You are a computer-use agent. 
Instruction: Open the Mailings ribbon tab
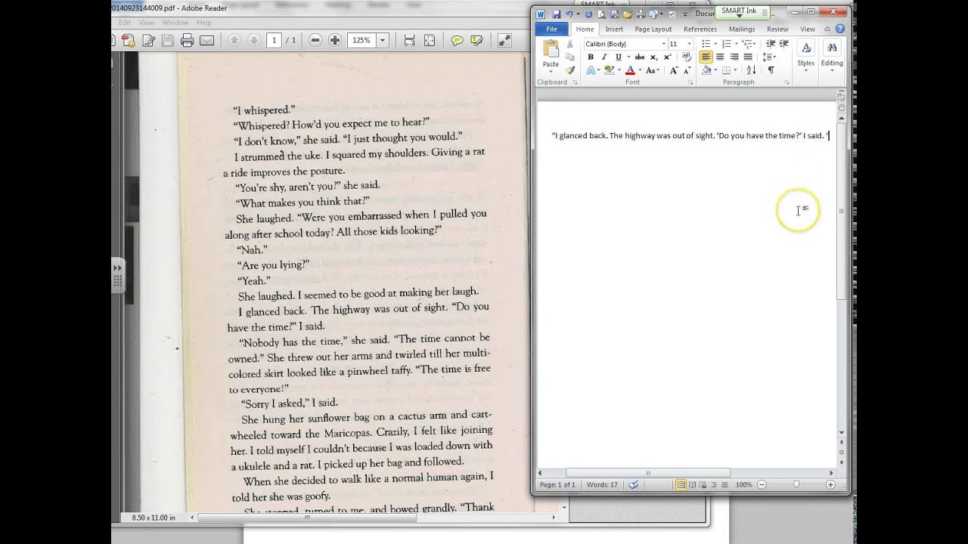click(741, 29)
